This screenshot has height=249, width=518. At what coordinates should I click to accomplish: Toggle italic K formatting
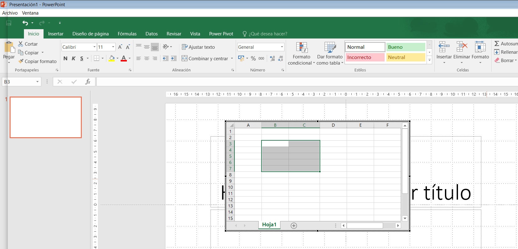(74, 58)
